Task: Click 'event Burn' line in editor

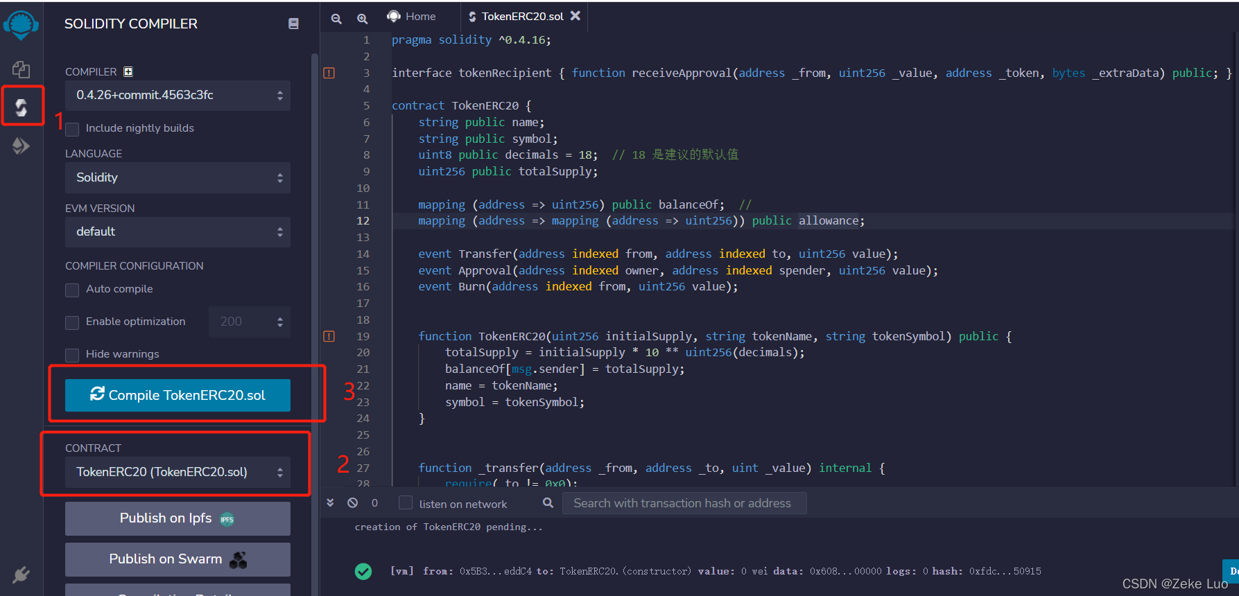Action: pos(578,286)
